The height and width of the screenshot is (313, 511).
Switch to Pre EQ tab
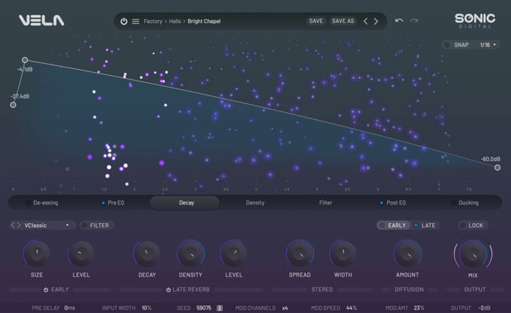point(116,203)
